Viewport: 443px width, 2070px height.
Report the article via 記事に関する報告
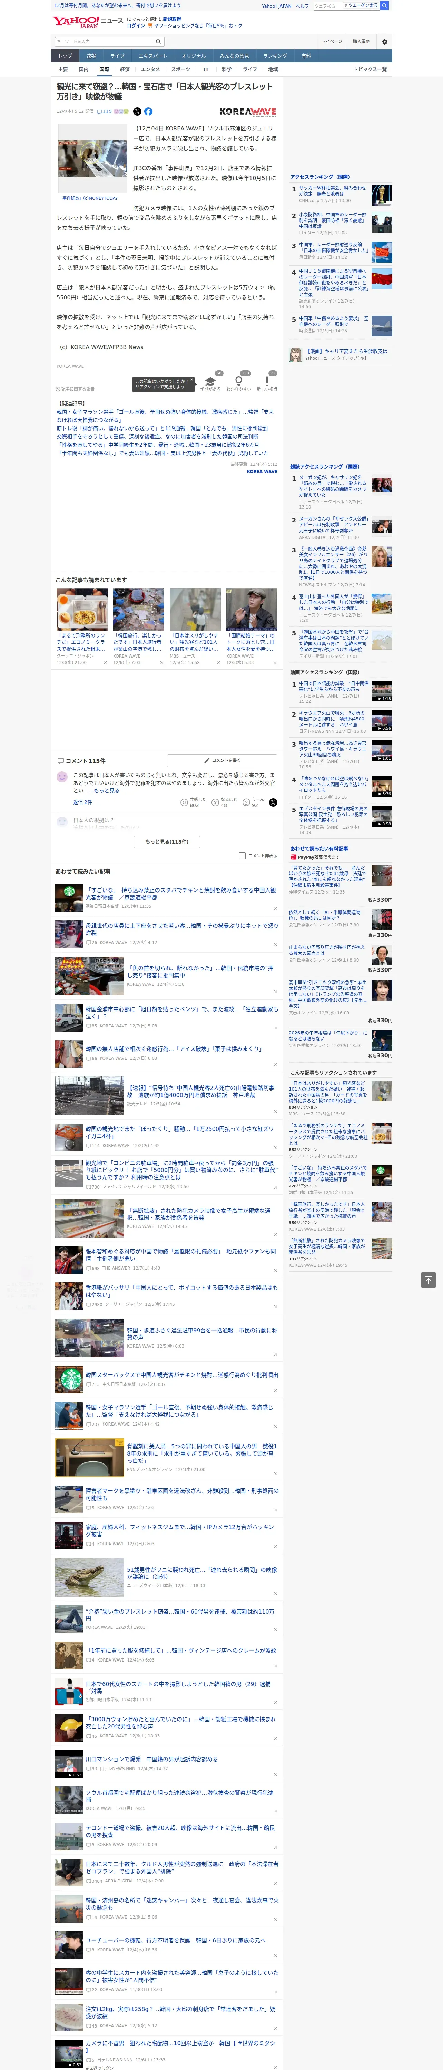(x=76, y=389)
